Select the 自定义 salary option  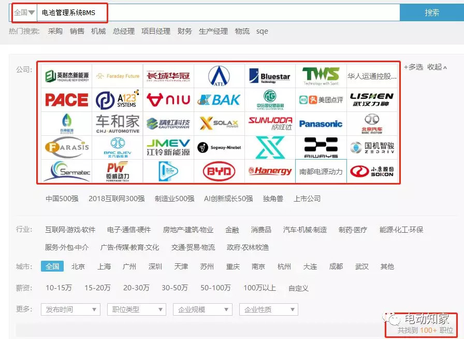298,288
